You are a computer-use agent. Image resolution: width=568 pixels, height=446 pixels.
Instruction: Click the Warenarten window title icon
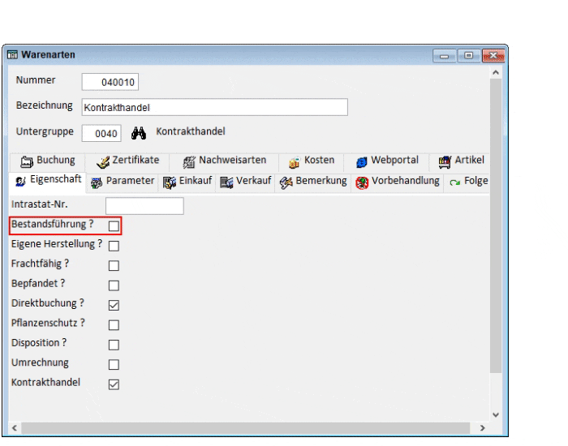point(12,54)
